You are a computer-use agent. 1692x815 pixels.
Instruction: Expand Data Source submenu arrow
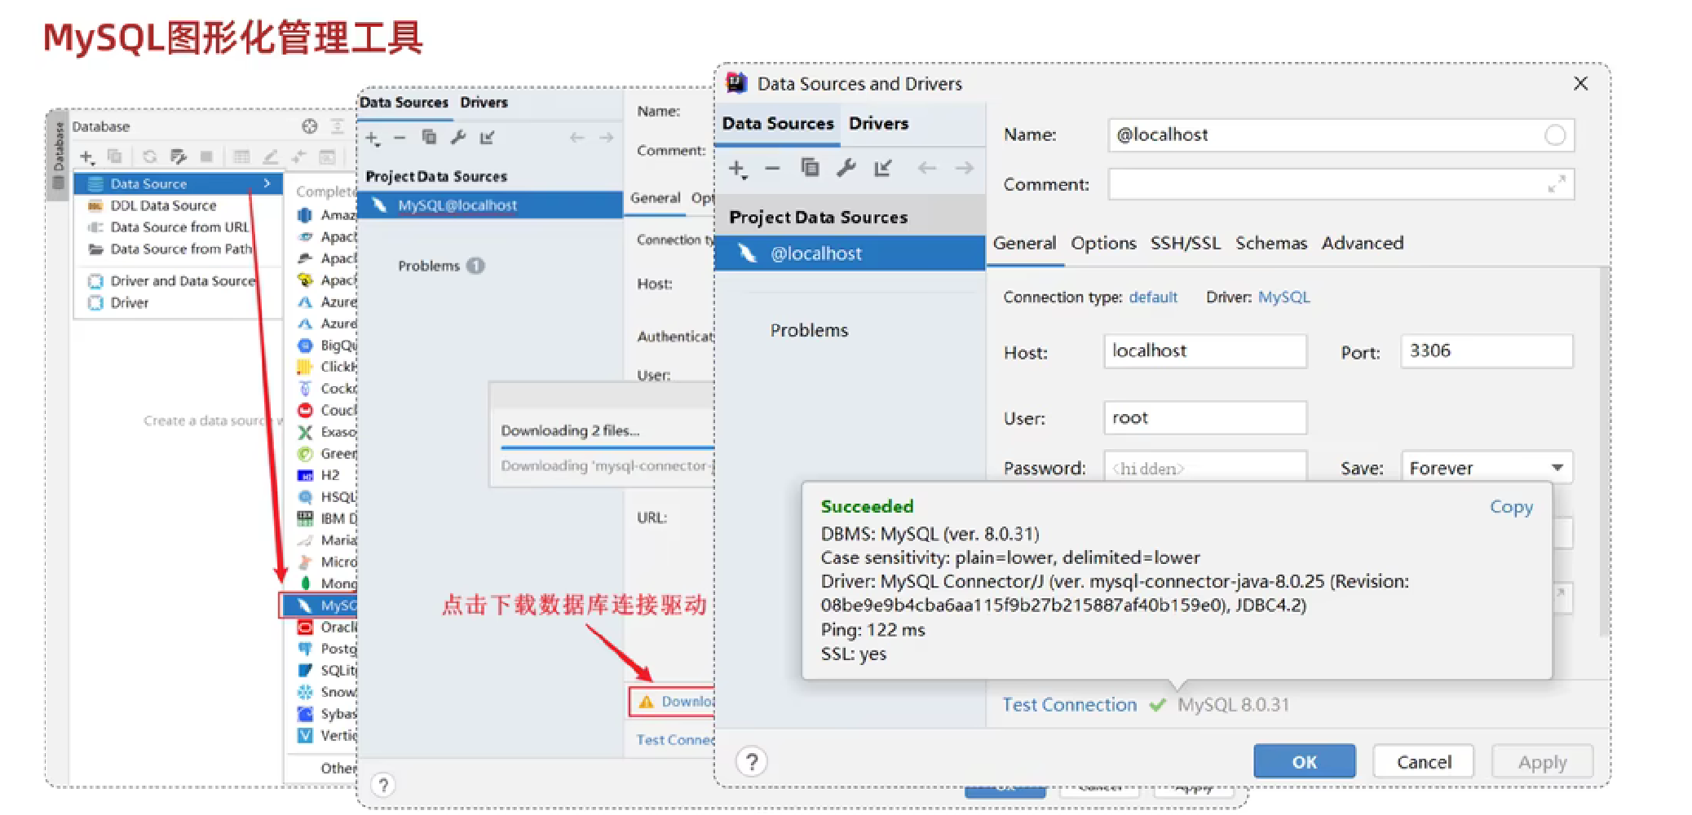pos(267,183)
